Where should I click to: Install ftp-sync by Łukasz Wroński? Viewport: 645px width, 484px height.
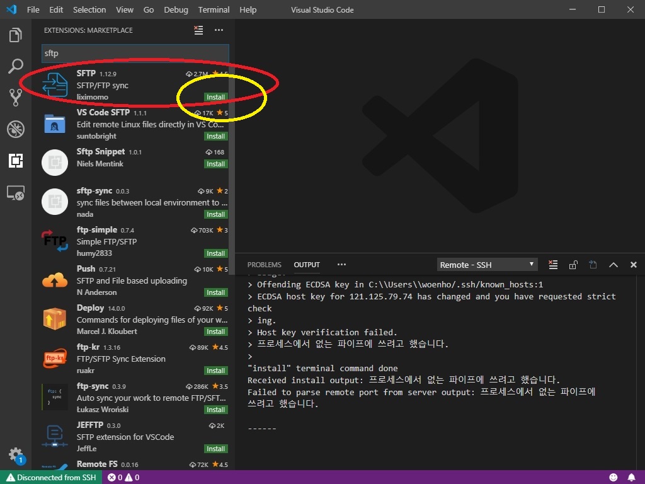[215, 410]
